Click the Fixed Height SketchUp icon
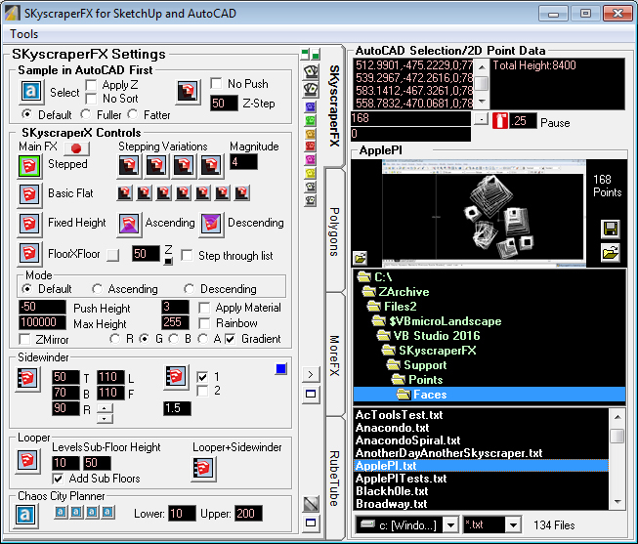The image size is (638, 544). click(x=29, y=224)
